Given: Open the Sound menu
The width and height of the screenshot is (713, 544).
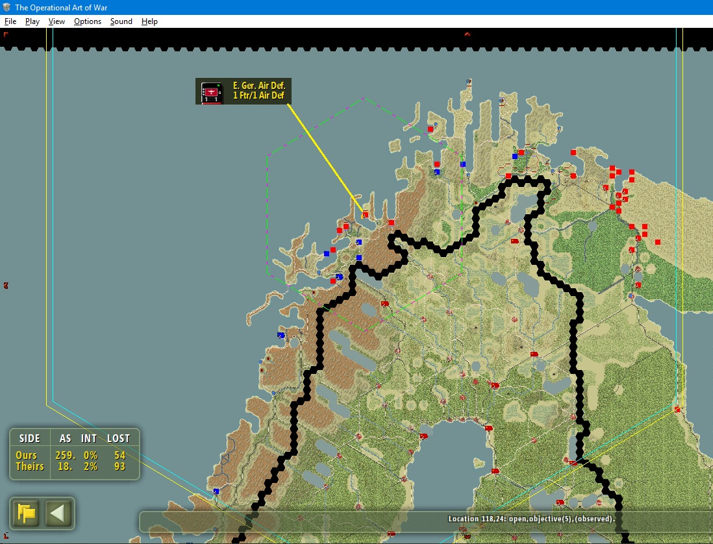Looking at the screenshot, I should pyautogui.click(x=121, y=21).
